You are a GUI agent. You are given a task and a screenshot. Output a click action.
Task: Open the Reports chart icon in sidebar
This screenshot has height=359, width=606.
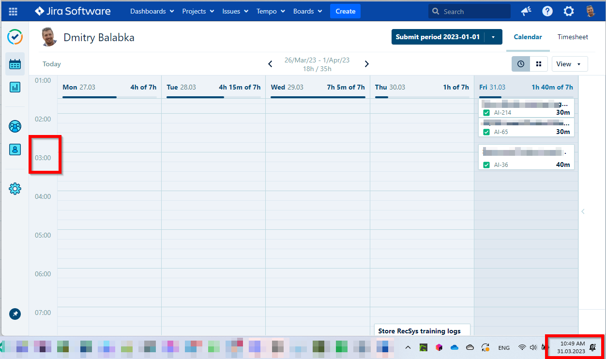tap(15, 87)
